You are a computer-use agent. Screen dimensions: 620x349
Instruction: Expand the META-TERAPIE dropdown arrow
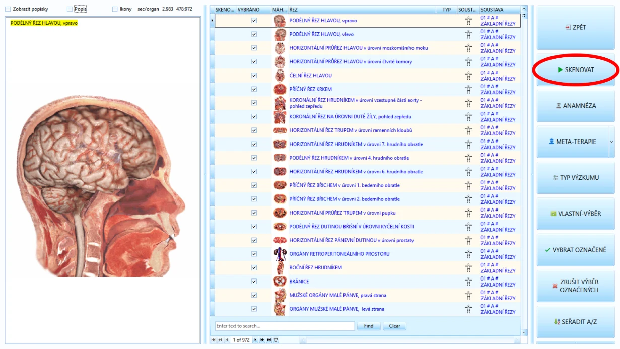tap(611, 142)
